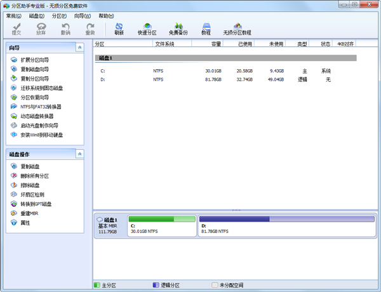The image size is (381, 292).
Task: Open the 分区 menu
Action: [x=59, y=16]
